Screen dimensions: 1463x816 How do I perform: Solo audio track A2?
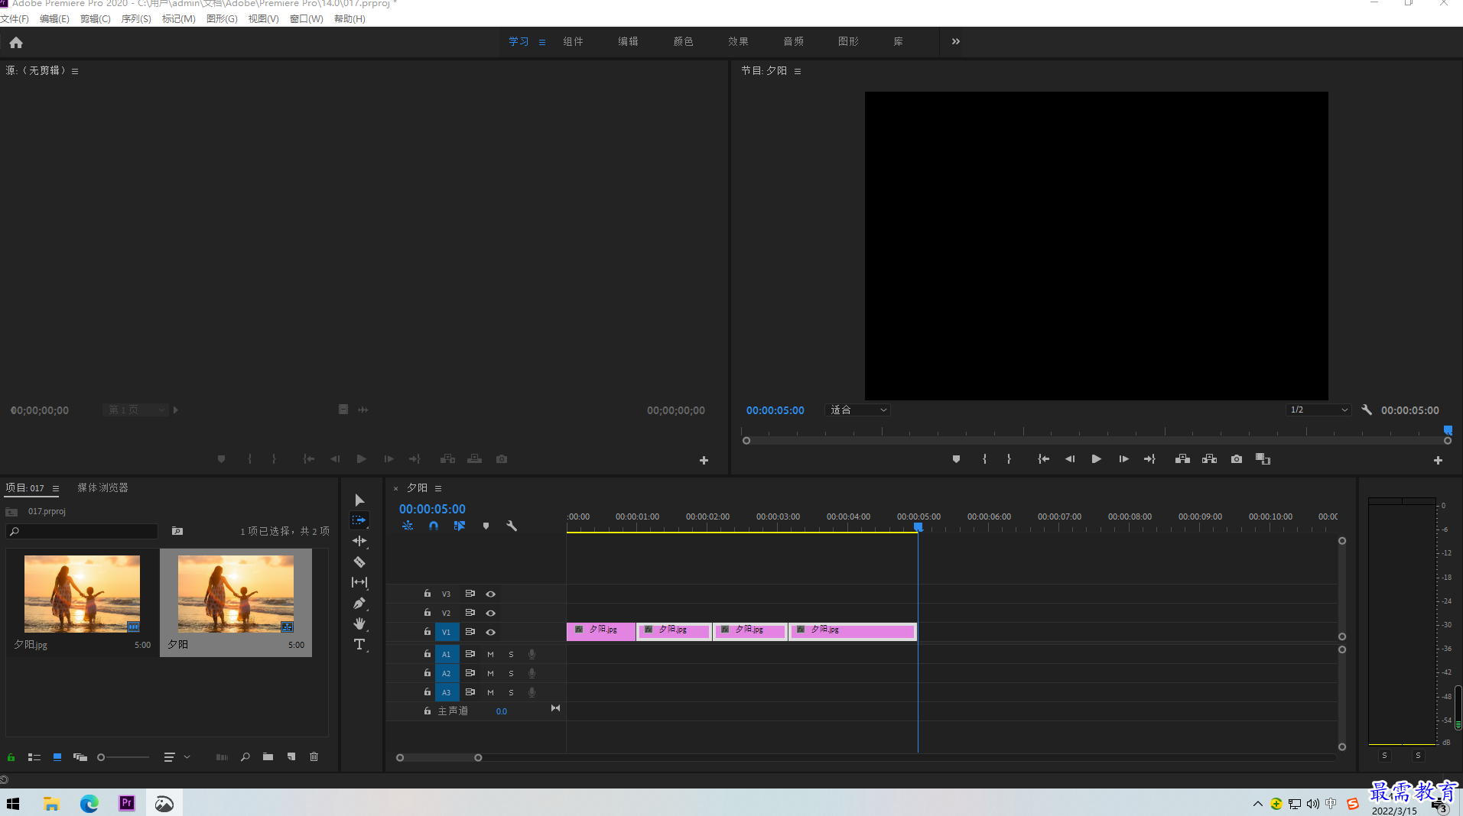pyautogui.click(x=511, y=673)
